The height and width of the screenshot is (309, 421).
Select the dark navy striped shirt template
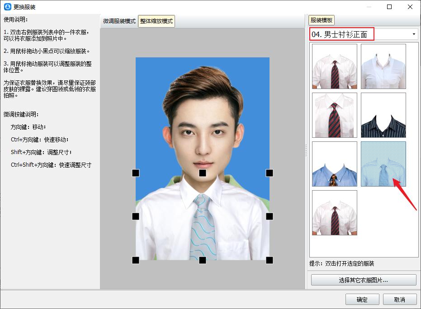tap(383, 115)
